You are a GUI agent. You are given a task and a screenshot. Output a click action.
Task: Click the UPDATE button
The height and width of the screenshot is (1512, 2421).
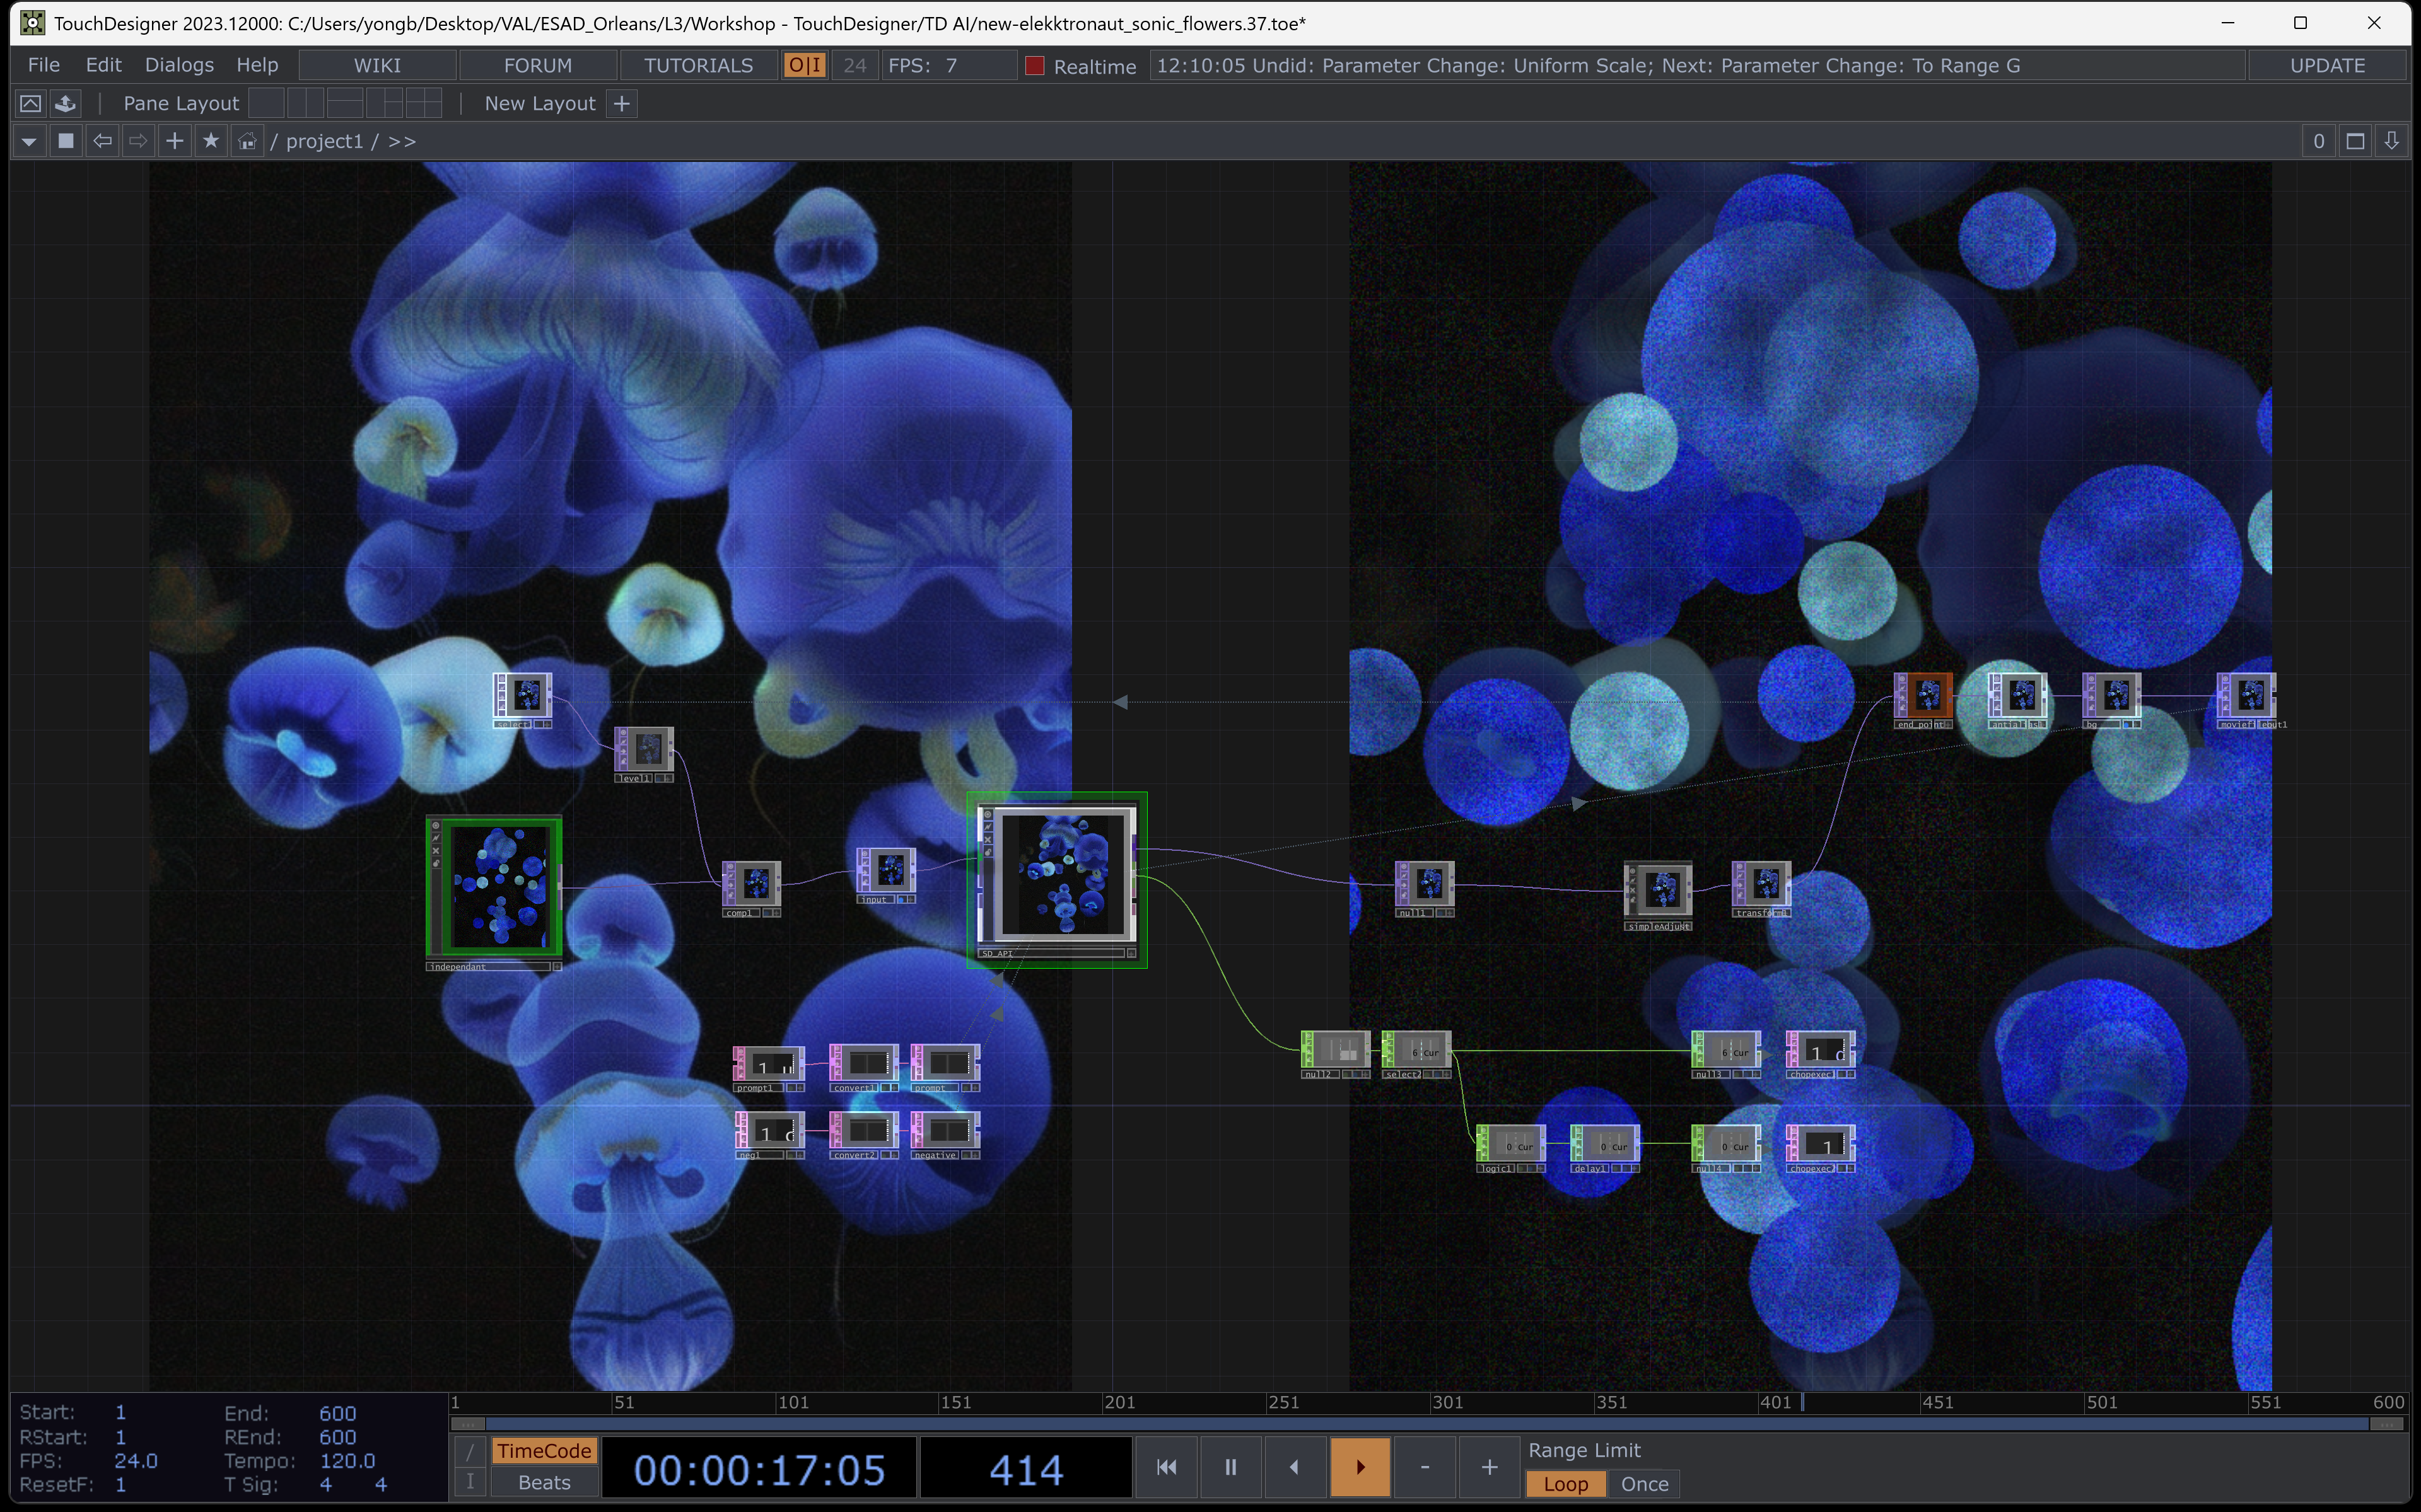(2327, 65)
